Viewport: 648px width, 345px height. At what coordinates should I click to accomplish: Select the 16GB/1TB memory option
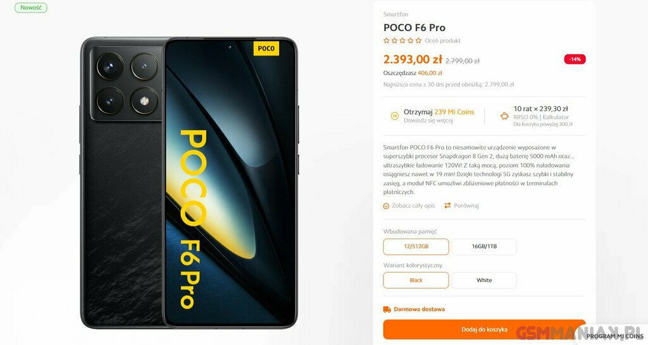(x=484, y=247)
